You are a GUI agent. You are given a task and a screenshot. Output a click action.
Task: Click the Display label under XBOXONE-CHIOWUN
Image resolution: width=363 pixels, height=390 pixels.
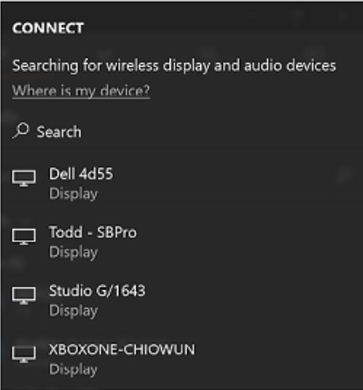73,370
